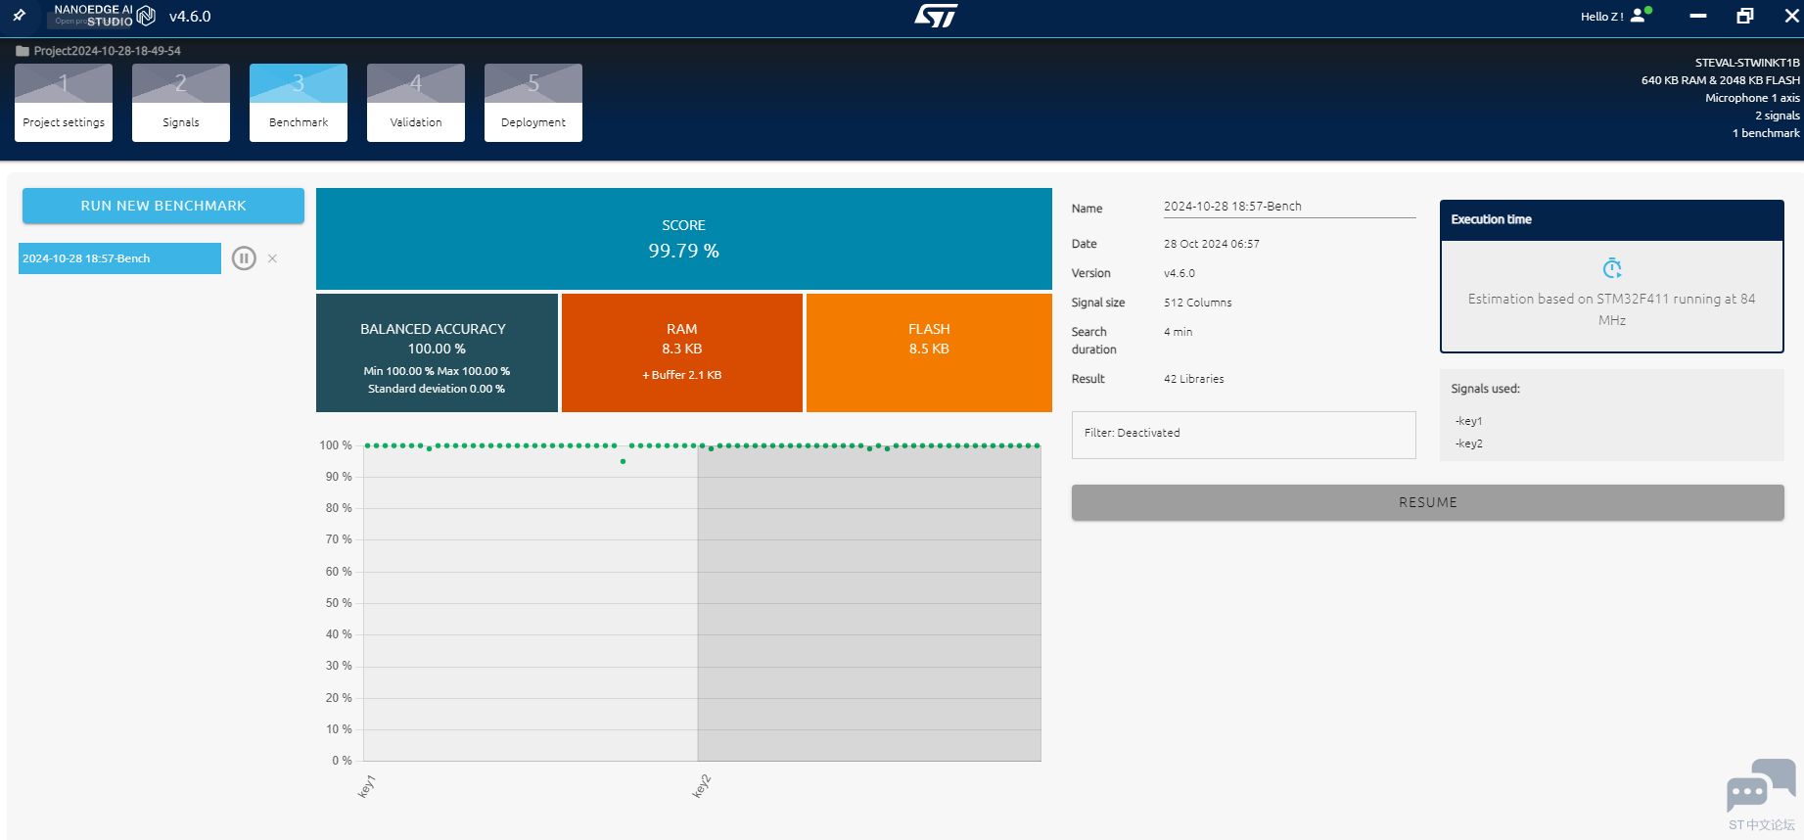Click the key2 axis label on chart
Image resolution: width=1804 pixels, height=840 pixels.
tap(702, 786)
